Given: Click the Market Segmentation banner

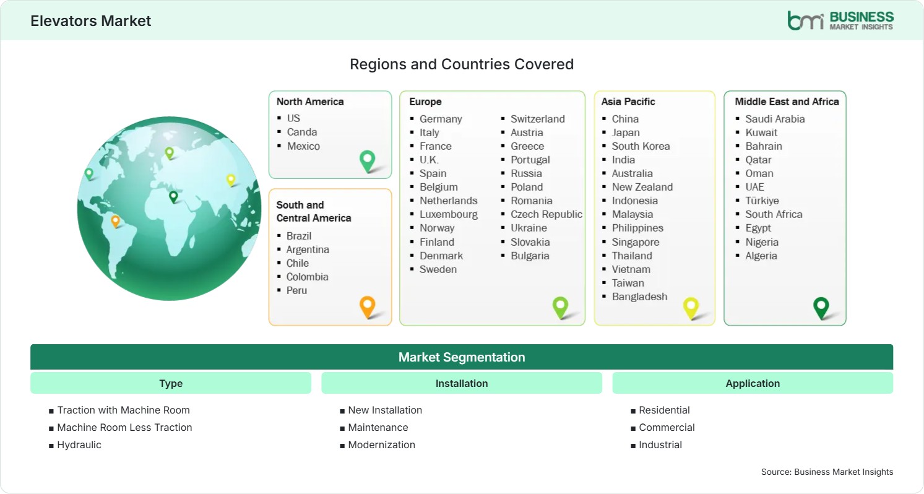Looking at the screenshot, I should pyautogui.click(x=462, y=357).
